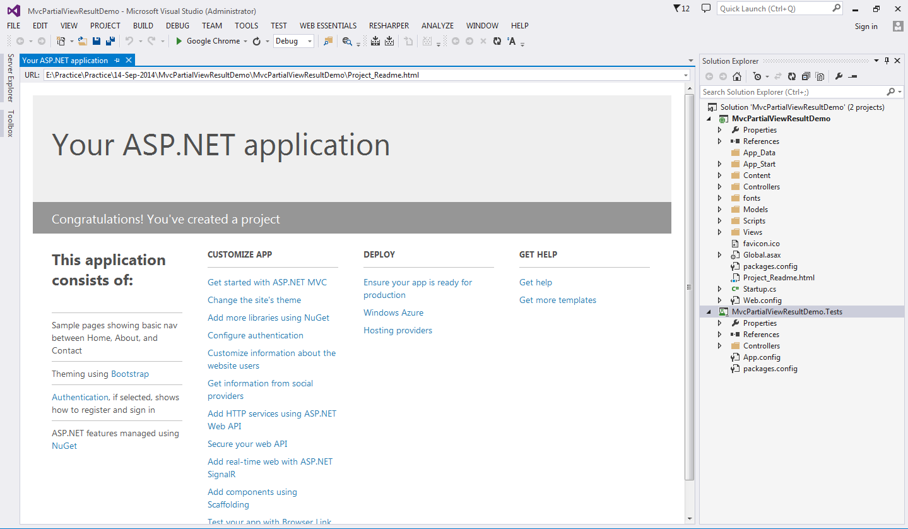This screenshot has width=908, height=529.
Task: Toggle Preview Selected Items in Solution Explorer
Action: pos(853,76)
